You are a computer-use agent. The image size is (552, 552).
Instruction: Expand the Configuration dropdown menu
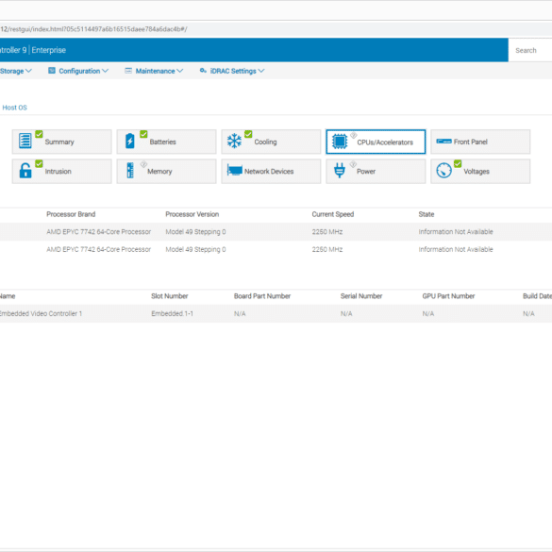coord(78,71)
